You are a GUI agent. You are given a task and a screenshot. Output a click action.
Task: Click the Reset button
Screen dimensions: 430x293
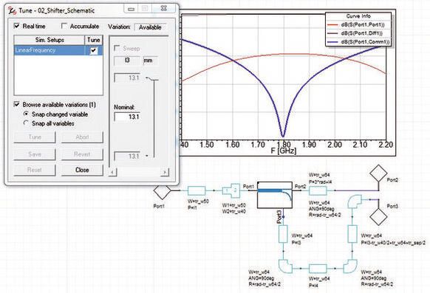coord(35,170)
